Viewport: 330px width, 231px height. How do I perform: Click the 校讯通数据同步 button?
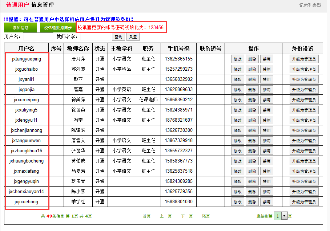point(58,28)
